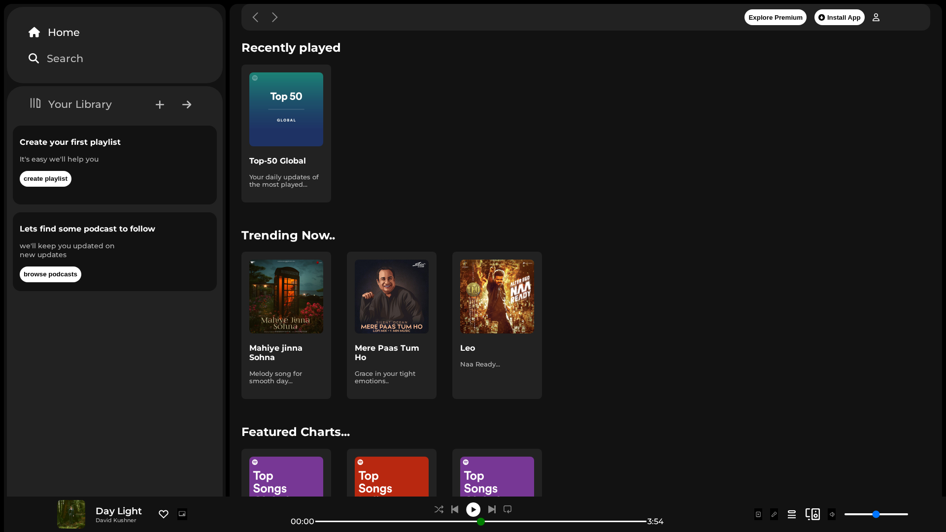This screenshot has height=532, width=946.
Task: Open the user profile icon
Action: tap(876, 17)
